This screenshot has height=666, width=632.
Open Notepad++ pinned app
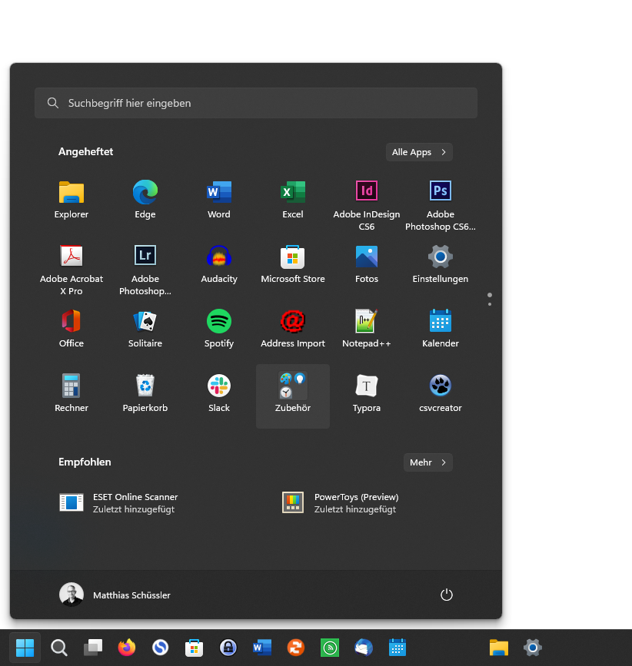point(367,329)
